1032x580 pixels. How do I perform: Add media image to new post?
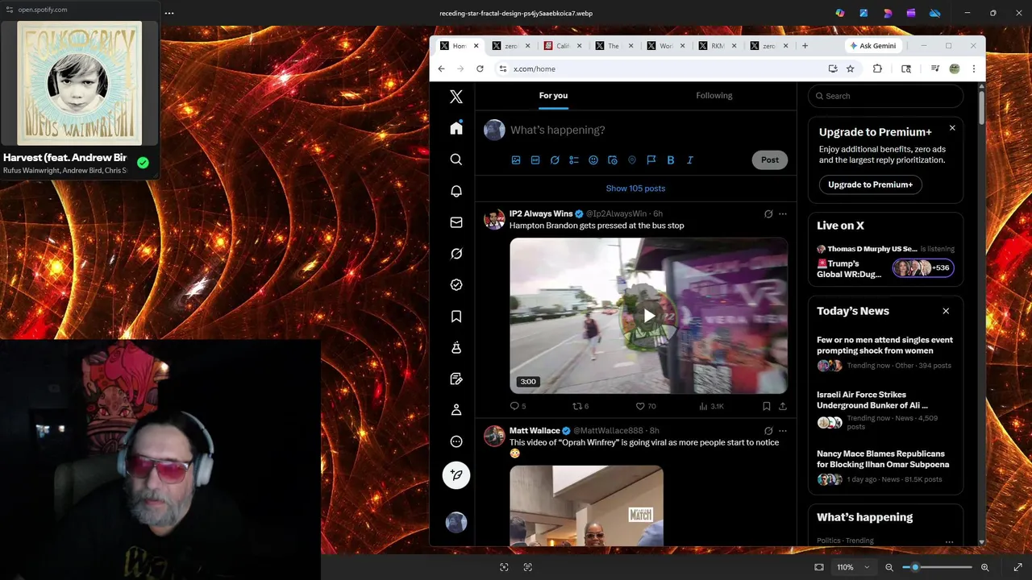coord(516,160)
